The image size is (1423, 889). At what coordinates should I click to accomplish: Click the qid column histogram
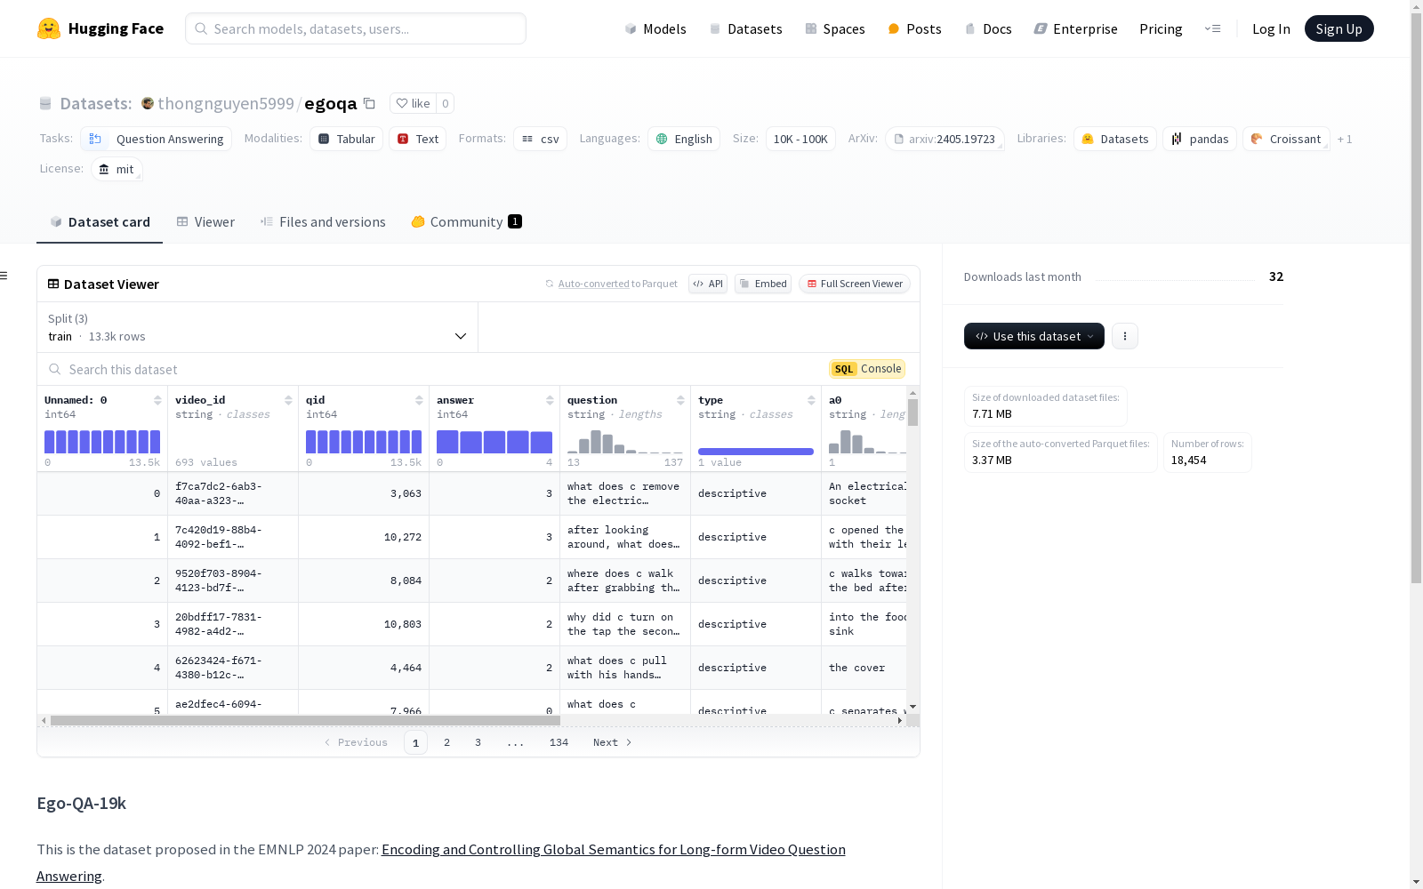pos(364,442)
